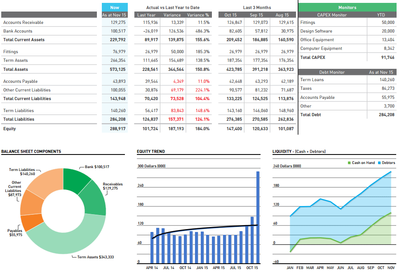
Task: Select the "Aug 15" column header
Action: tap(282, 15)
